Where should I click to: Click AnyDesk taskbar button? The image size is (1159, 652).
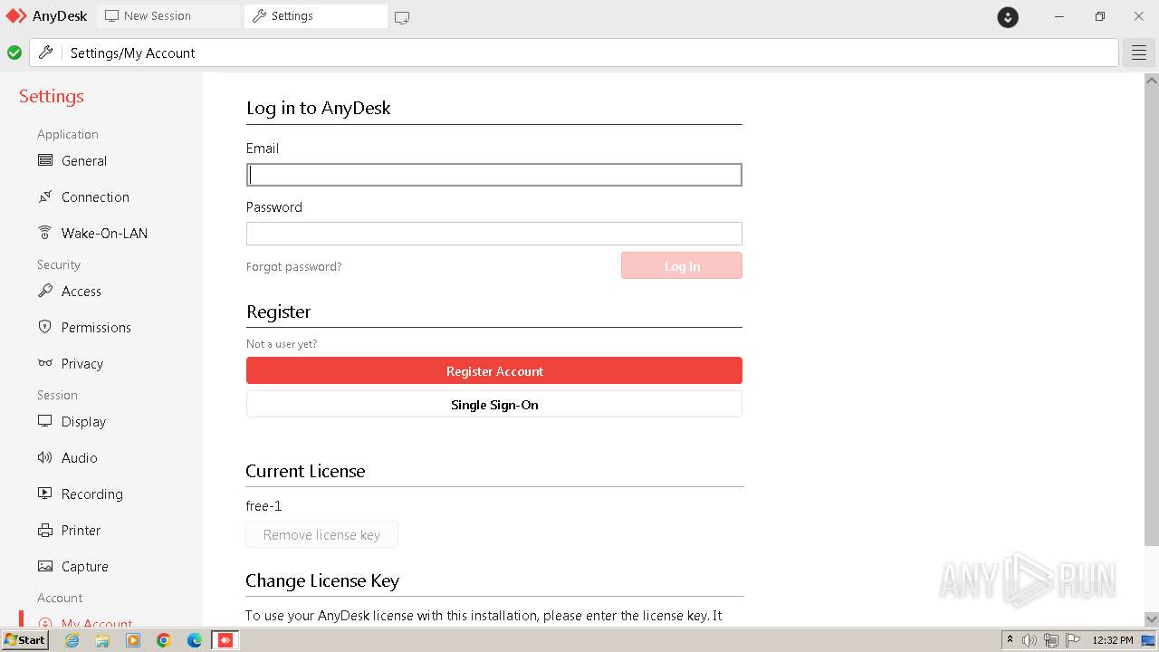[x=225, y=640]
